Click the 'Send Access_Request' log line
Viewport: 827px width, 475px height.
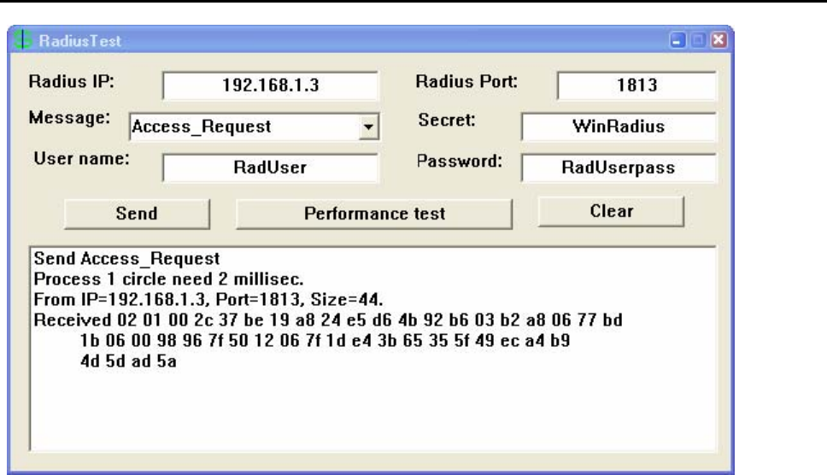126,259
